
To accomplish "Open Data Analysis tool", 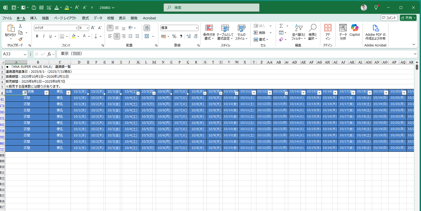I will coord(343,33).
